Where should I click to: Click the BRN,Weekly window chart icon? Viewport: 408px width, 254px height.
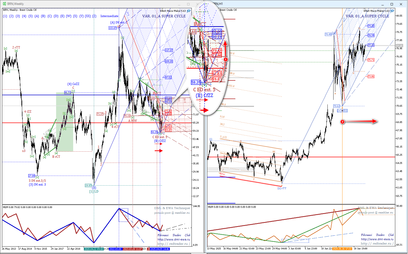click(x=4, y=4)
